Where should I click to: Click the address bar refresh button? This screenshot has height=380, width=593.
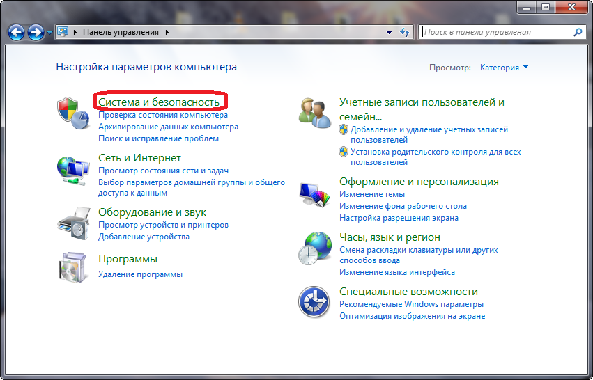click(406, 32)
